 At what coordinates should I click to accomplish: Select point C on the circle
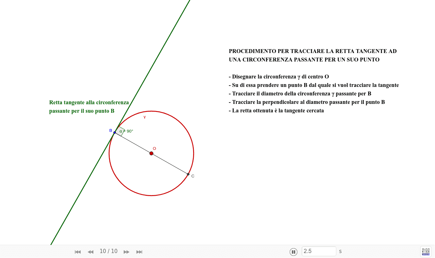188,174
